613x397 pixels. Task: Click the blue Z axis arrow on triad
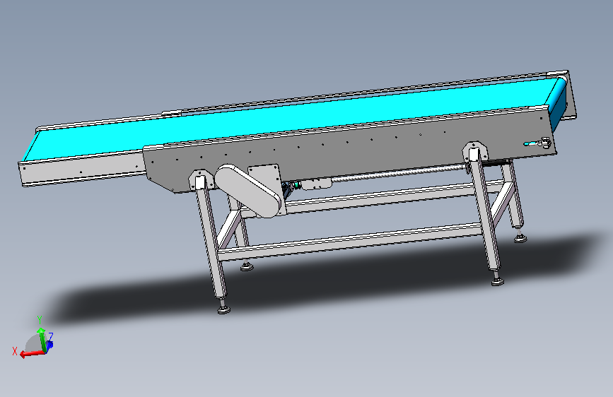[49, 345]
